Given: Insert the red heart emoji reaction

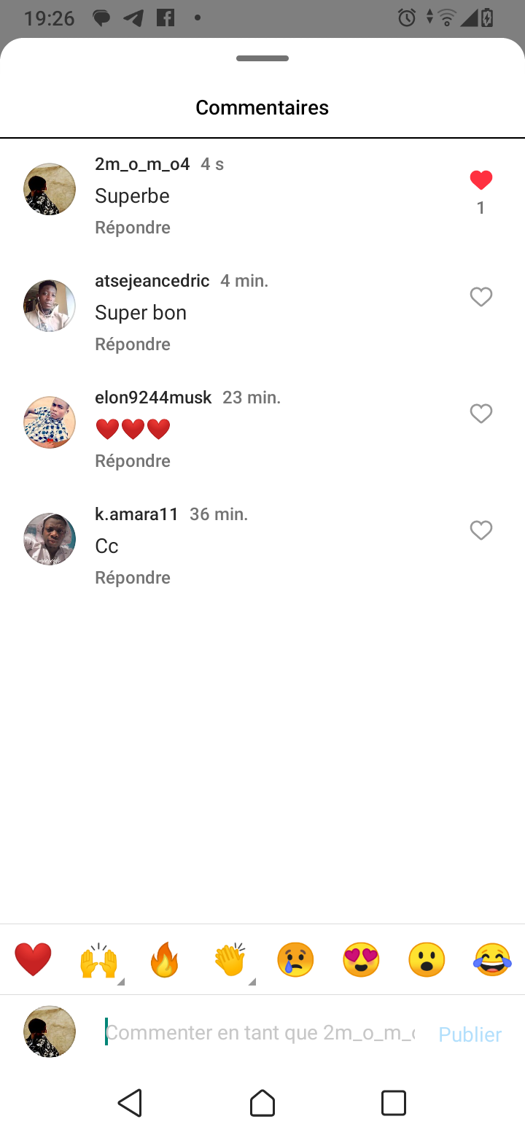Looking at the screenshot, I should 34,959.
